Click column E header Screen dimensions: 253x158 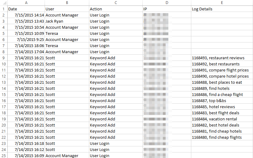(x=222, y=3)
